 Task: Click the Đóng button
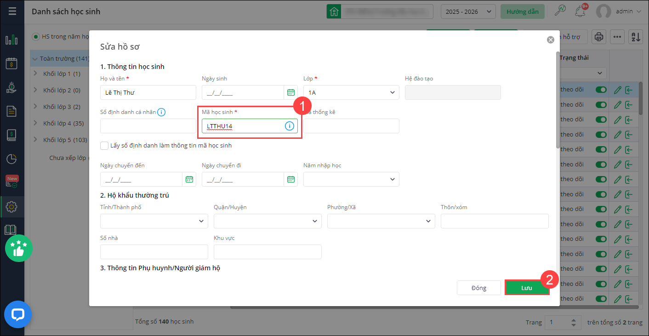pyautogui.click(x=478, y=288)
